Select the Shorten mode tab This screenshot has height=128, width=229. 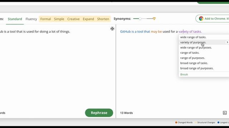[103, 19]
